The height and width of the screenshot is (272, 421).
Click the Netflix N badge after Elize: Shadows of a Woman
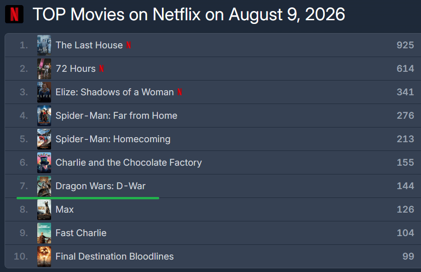[179, 92]
